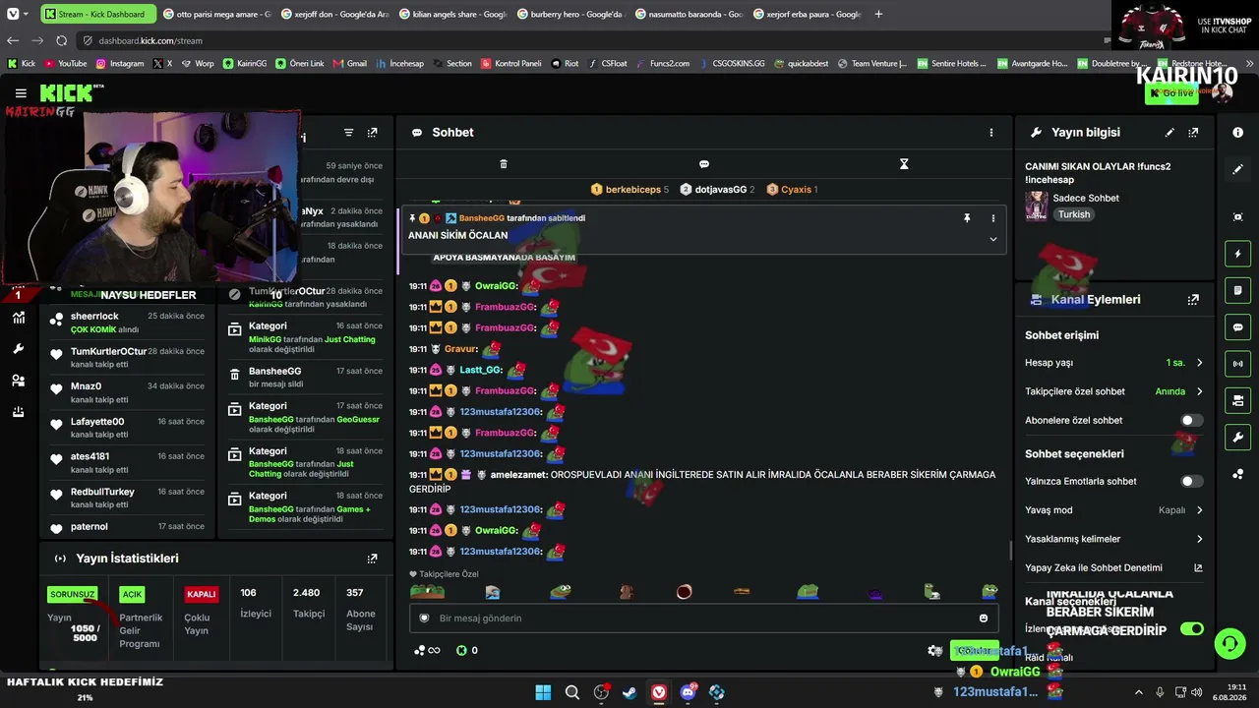Open the analytics chart sidebar icon

(18, 318)
